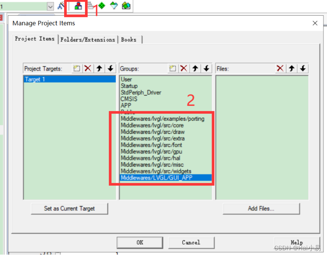The height and width of the screenshot is (255, 327).
Task: Click the multi-project batch icon
Action: click(90, 6)
